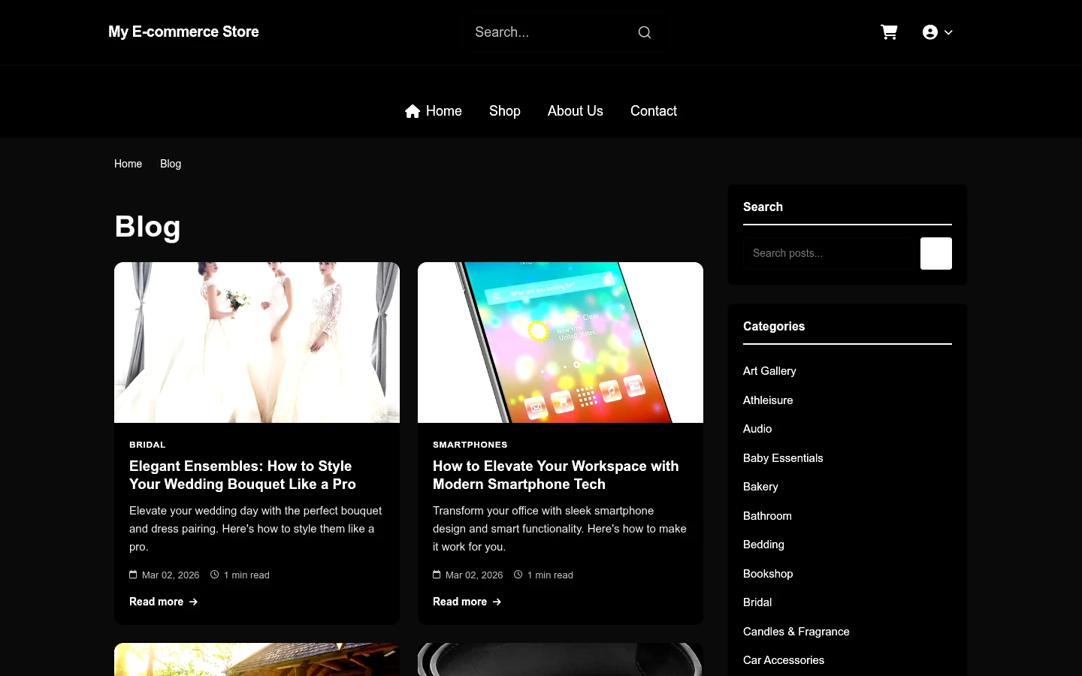Image resolution: width=1082 pixels, height=676 pixels.
Task: Click the Home navigation item
Action: 434,111
